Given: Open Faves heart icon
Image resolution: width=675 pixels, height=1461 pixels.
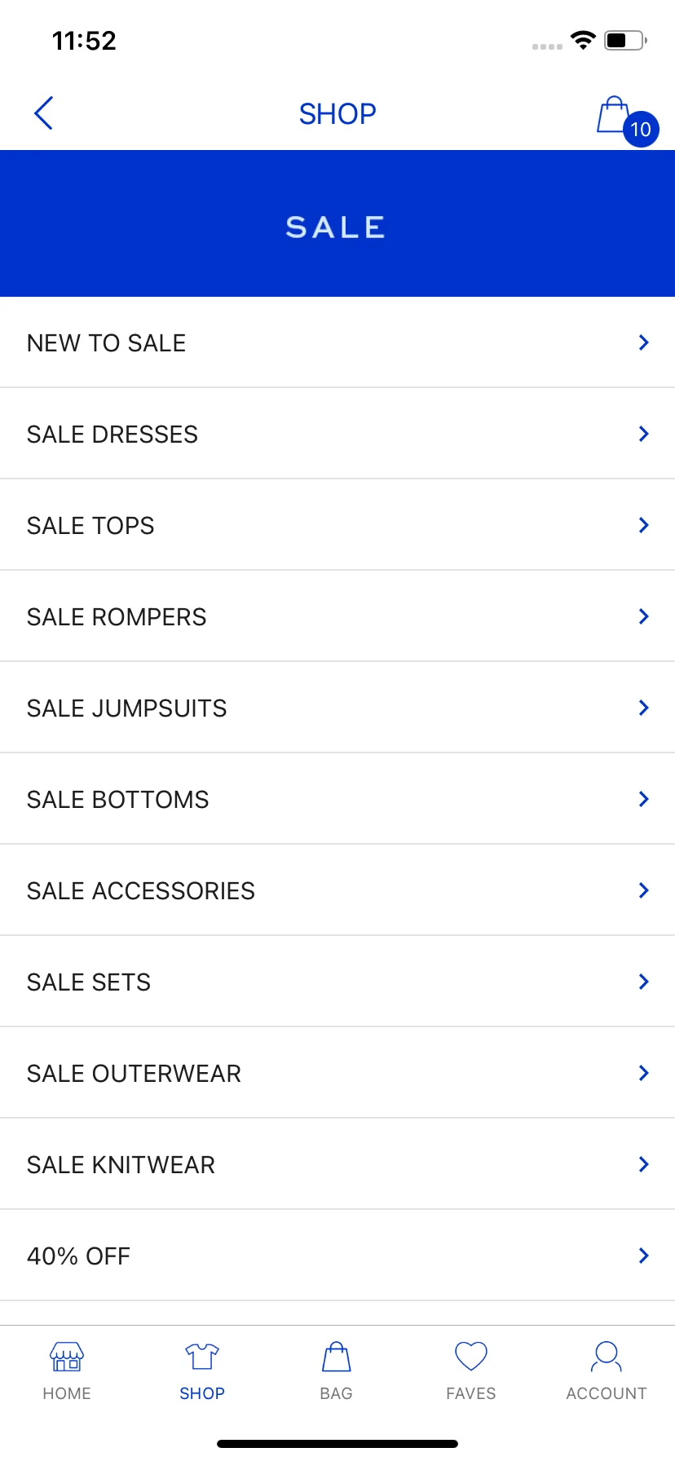Looking at the screenshot, I should [x=471, y=1357].
